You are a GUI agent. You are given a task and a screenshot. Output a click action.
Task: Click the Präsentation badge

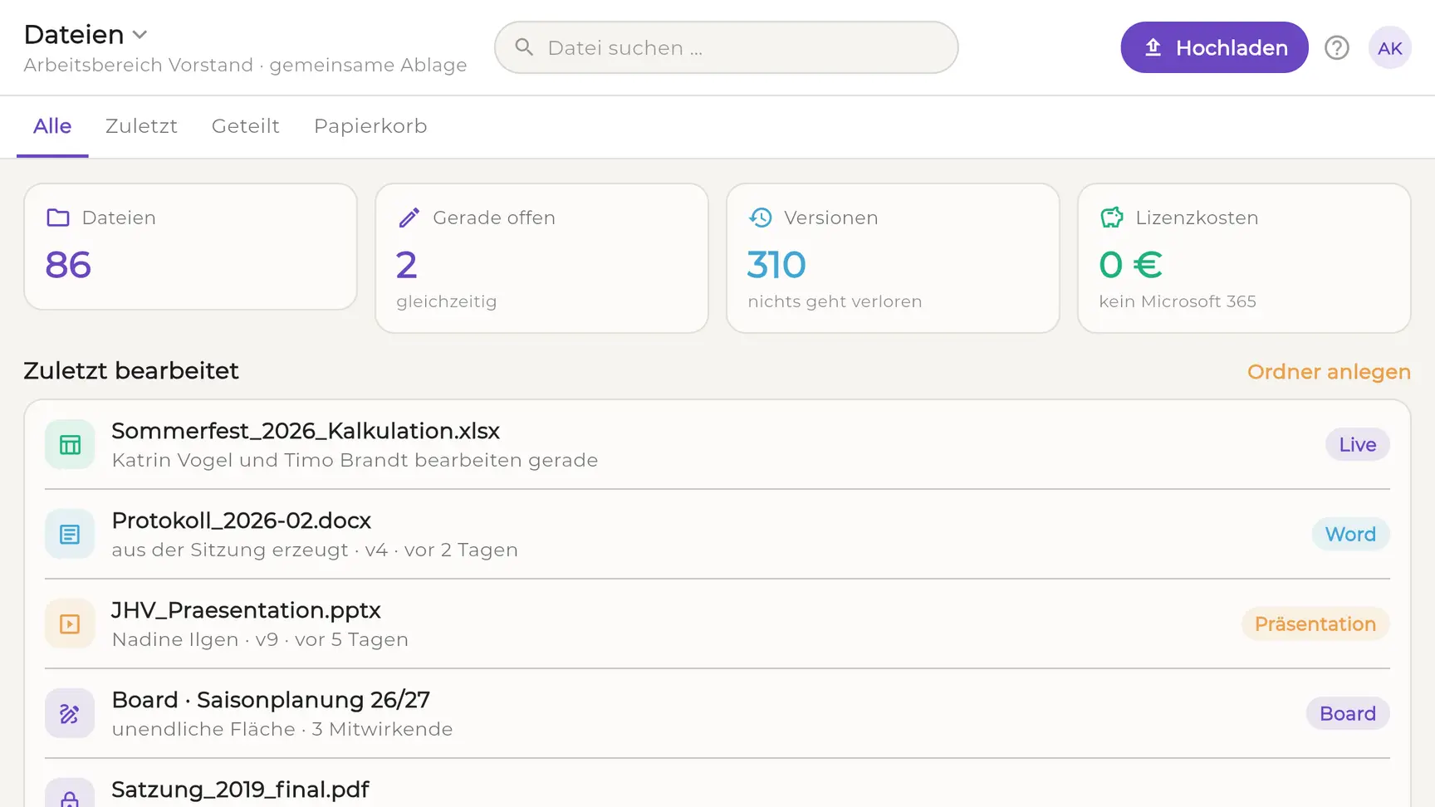[x=1315, y=624]
